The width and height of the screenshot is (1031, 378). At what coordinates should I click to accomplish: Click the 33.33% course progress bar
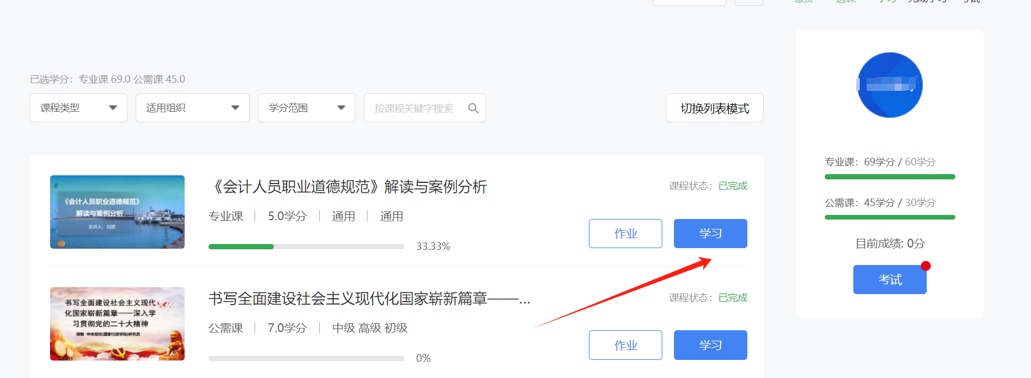[x=306, y=246]
